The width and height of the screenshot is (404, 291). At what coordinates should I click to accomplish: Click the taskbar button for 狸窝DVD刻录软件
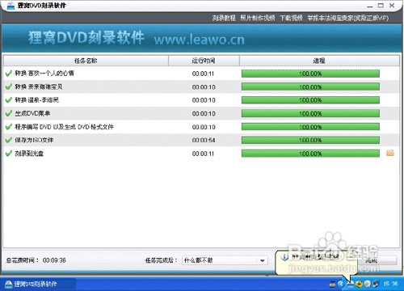(x=38, y=284)
